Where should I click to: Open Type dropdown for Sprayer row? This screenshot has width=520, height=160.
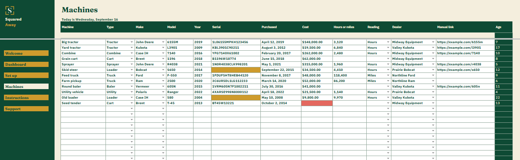[x=132, y=64]
